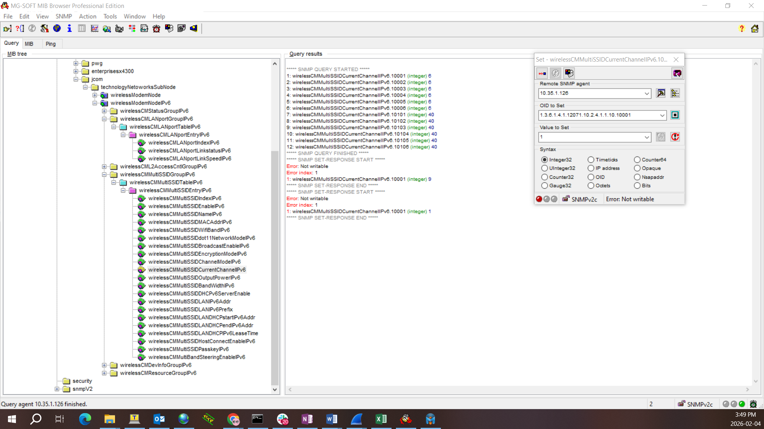Click the Set button in Set dialog toolbar
764x429 pixels.
(542, 73)
